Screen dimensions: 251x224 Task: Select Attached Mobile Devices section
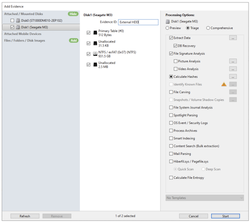(x=23, y=34)
